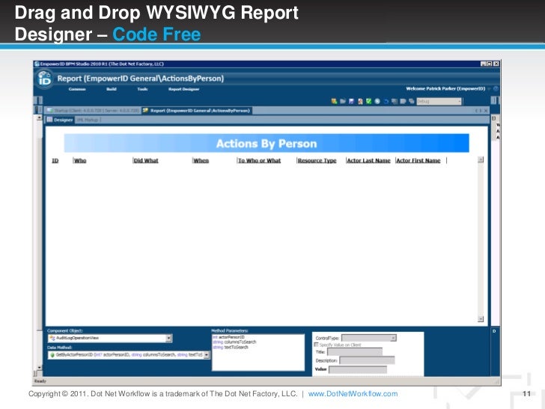Click the EmpowerID logo icon
This screenshot has width=545, height=409.
(x=44, y=79)
